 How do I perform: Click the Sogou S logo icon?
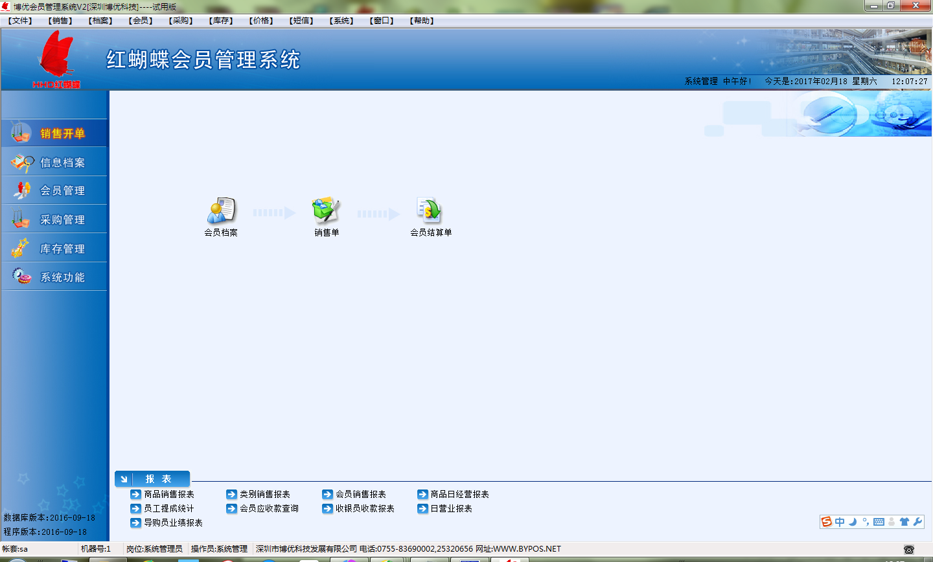pos(826,522)
